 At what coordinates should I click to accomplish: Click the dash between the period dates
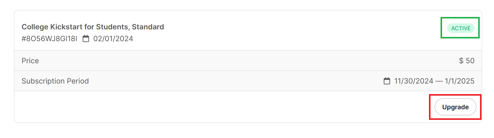point(439,81)
